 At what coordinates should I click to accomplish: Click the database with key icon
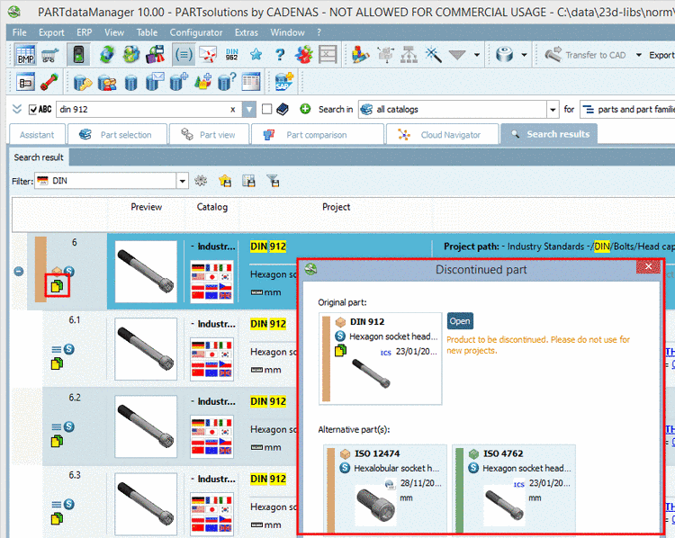point(82,82)
